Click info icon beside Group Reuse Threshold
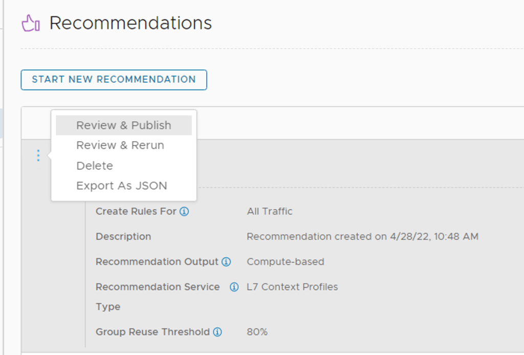 (x=217, y=332)
